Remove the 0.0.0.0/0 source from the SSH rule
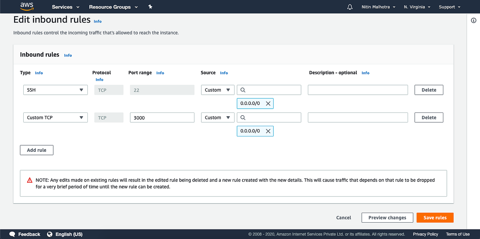This screenshot has height=239, width=480. (268, 103)
